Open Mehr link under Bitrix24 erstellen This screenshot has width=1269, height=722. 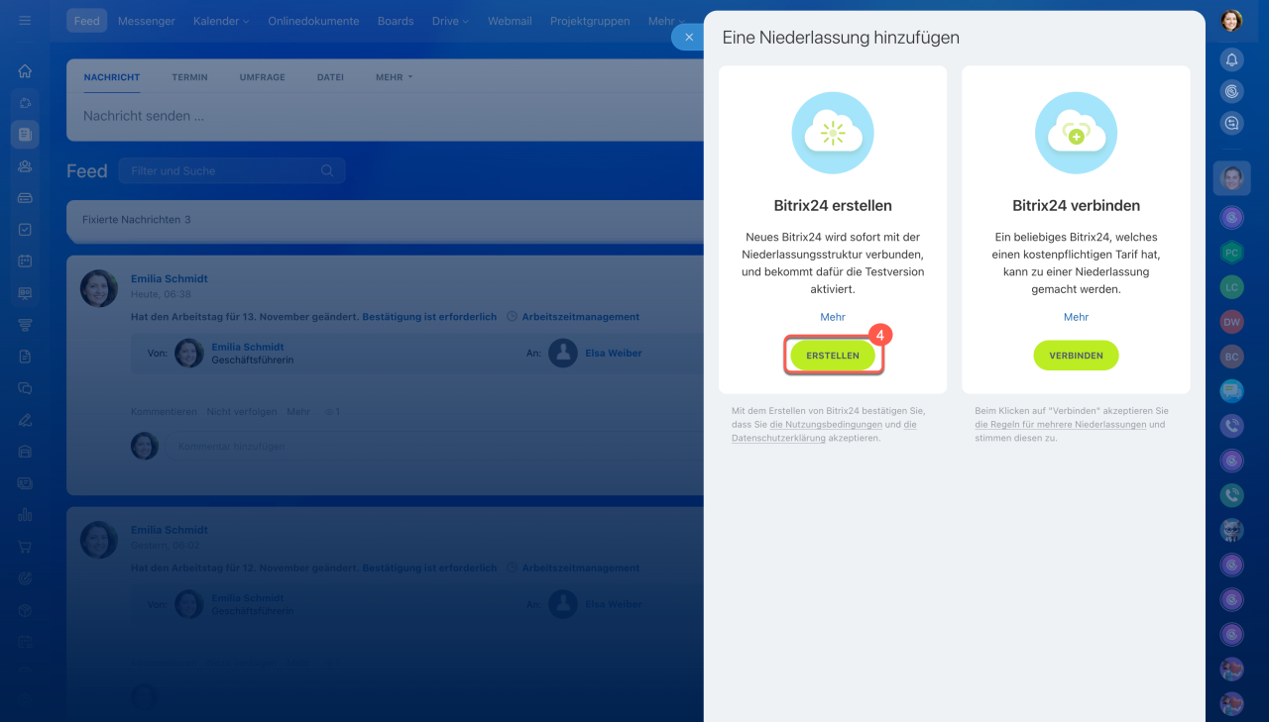click(x=832, y=317)
